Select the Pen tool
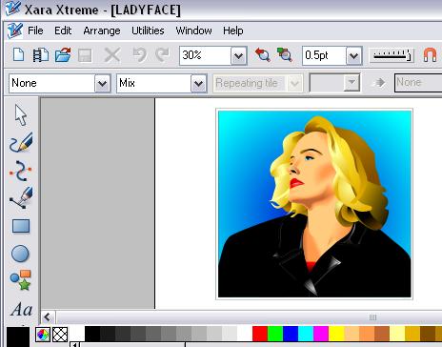This screenshot has width=442, height=347. tap(21, 197)
